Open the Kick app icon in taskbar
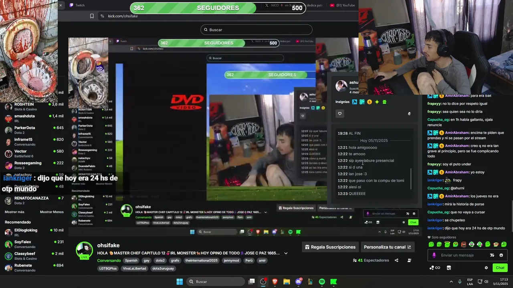Viewport: 513px width, 288px height. coord(333,282)
